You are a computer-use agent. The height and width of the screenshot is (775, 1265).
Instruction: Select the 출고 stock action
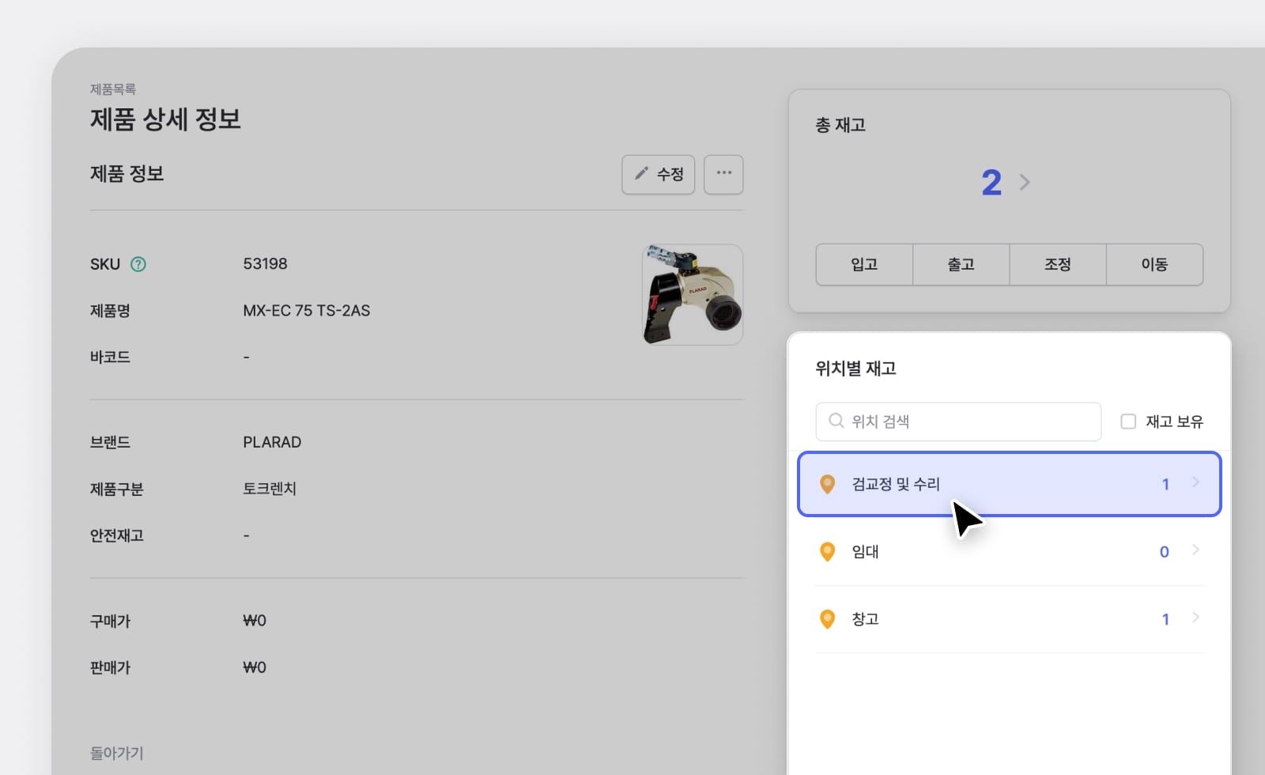961,264
